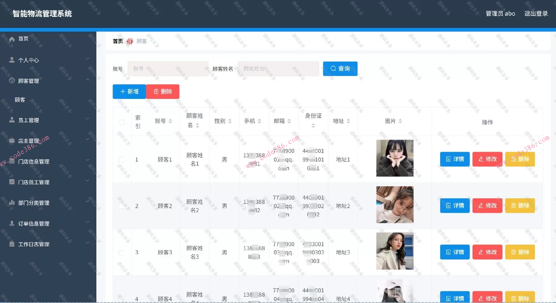Check the select-all checkbox in table header
The height and width of the screenshot is (303, 556).
coord(122,122)
